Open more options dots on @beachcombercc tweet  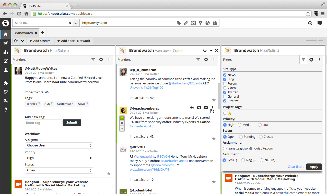tap(213, 108)
